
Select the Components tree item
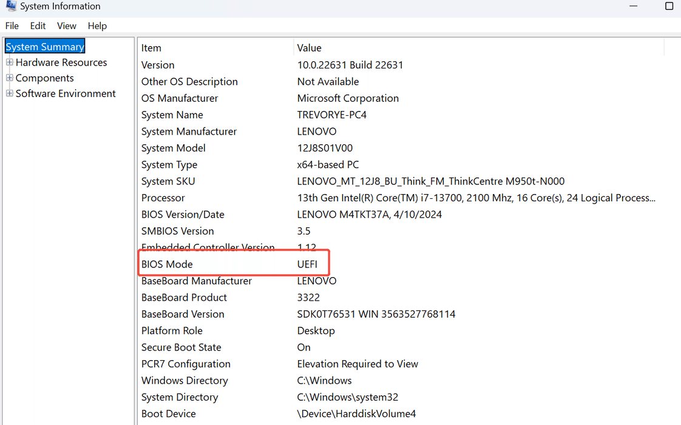point(45,78)
